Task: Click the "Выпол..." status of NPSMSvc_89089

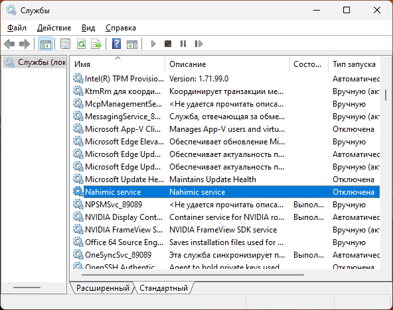Action: point(309,205)
